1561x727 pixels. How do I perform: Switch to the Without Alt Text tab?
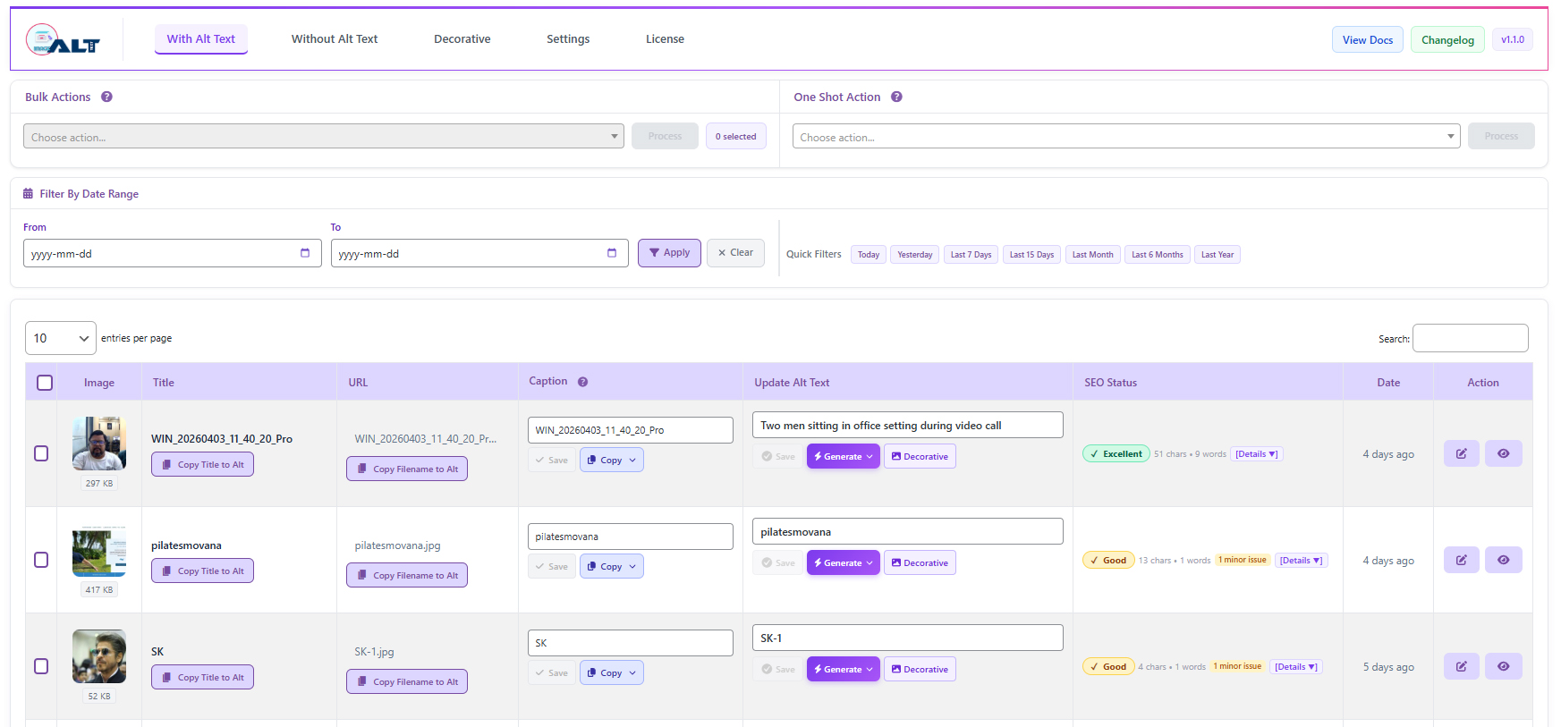click(x=335, y=39)
